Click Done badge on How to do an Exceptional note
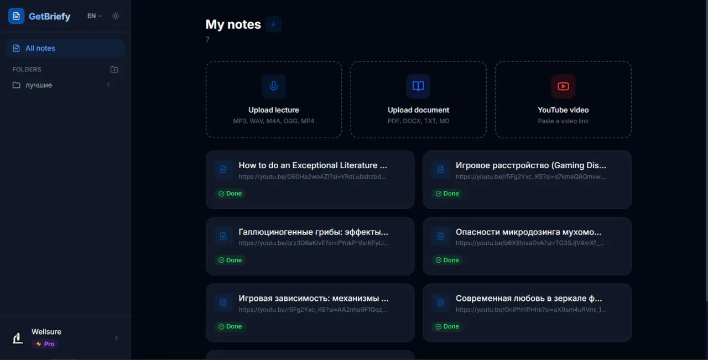Screen dimensions: 708x360 pos(230,194)
